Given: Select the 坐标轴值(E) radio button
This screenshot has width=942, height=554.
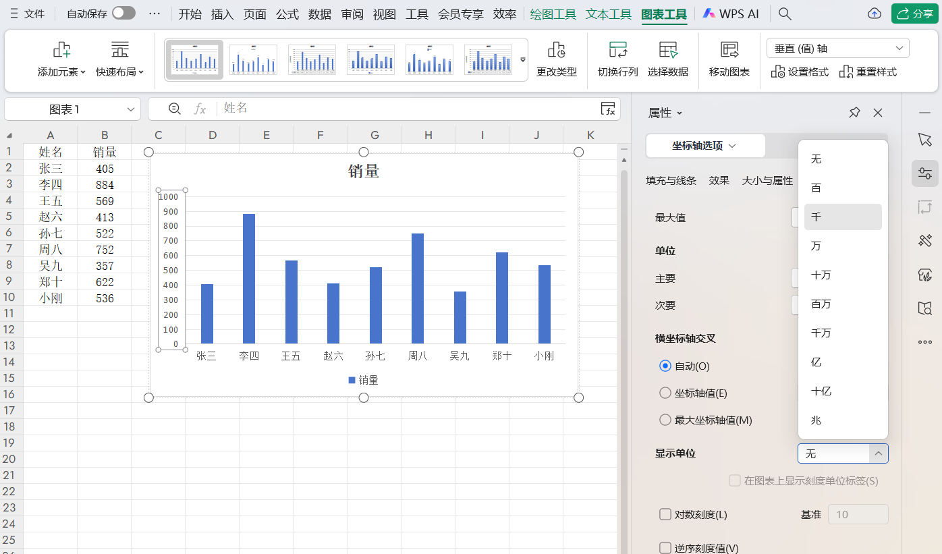Looking at the screenshot, I should [x=665, y=392].
